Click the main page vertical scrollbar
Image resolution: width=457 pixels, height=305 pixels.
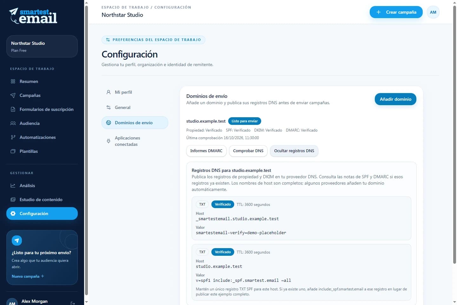click(x=454, y=134)
